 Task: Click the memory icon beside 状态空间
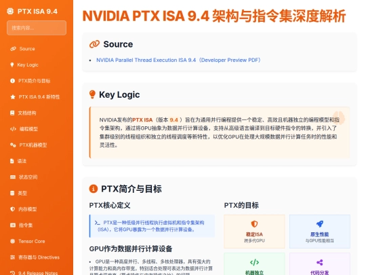coord(13,177)
